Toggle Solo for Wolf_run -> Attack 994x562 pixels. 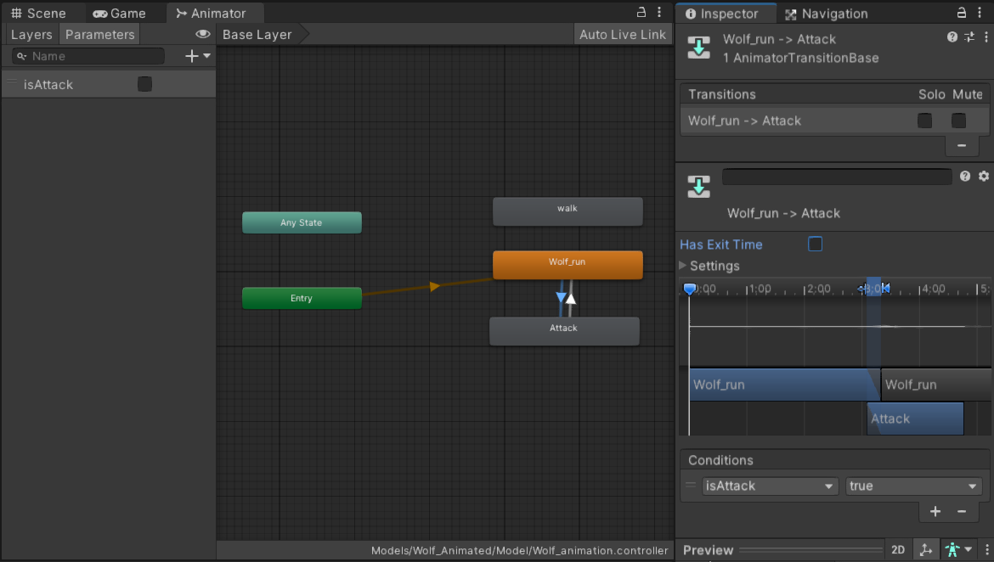coord(925,121)
